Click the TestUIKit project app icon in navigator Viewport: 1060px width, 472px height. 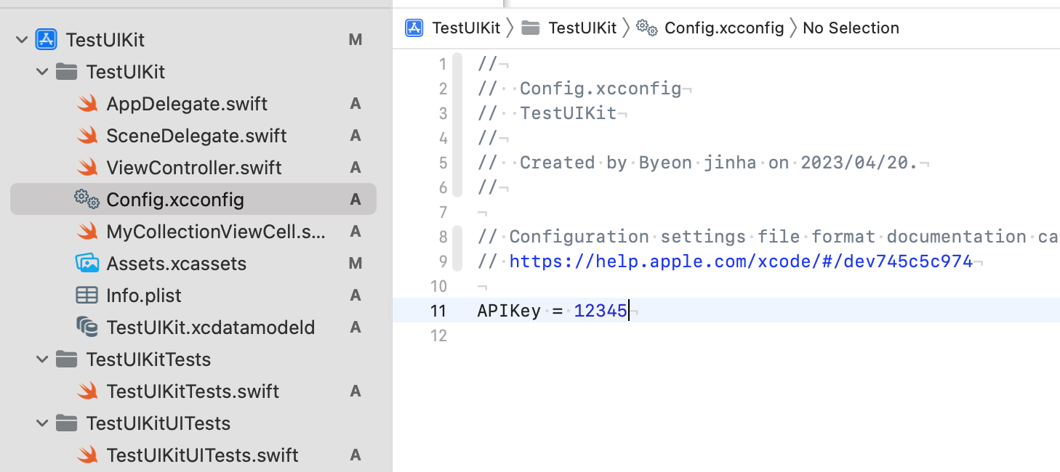(x=47, y=40)
